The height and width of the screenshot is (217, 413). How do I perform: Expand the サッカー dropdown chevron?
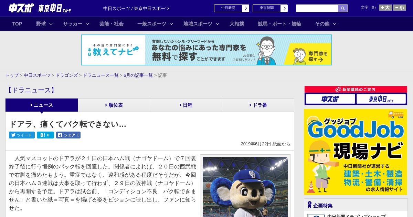pyautogui.click(x=87, y=24)
